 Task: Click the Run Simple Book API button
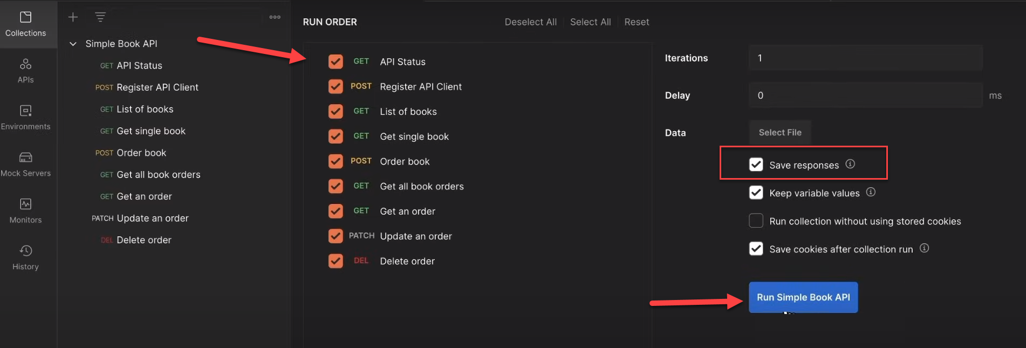(803, 297)
